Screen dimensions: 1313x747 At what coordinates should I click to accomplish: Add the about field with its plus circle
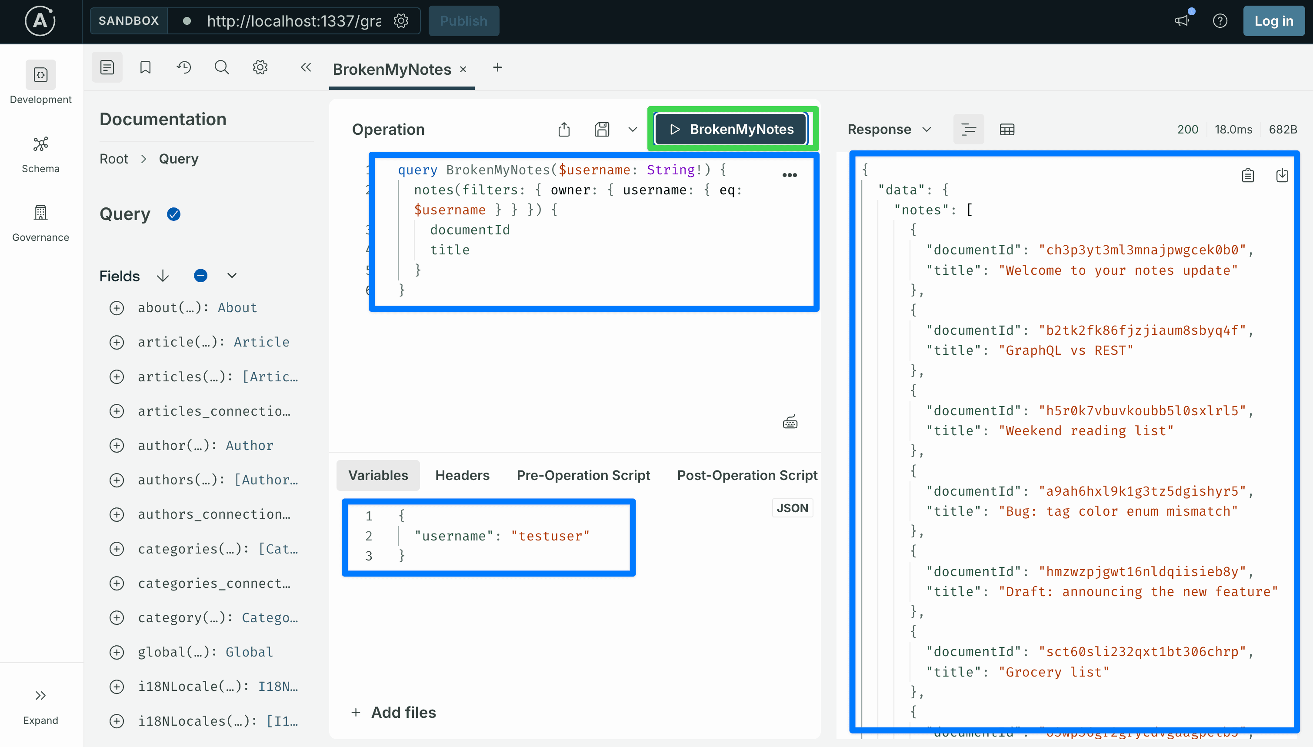[x=117, y=308]
